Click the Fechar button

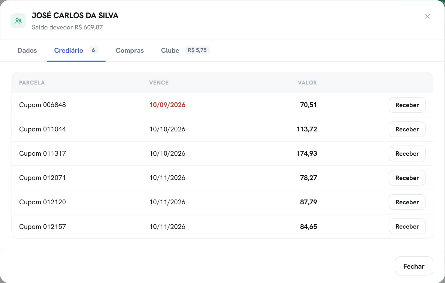[x=414, y=266]
